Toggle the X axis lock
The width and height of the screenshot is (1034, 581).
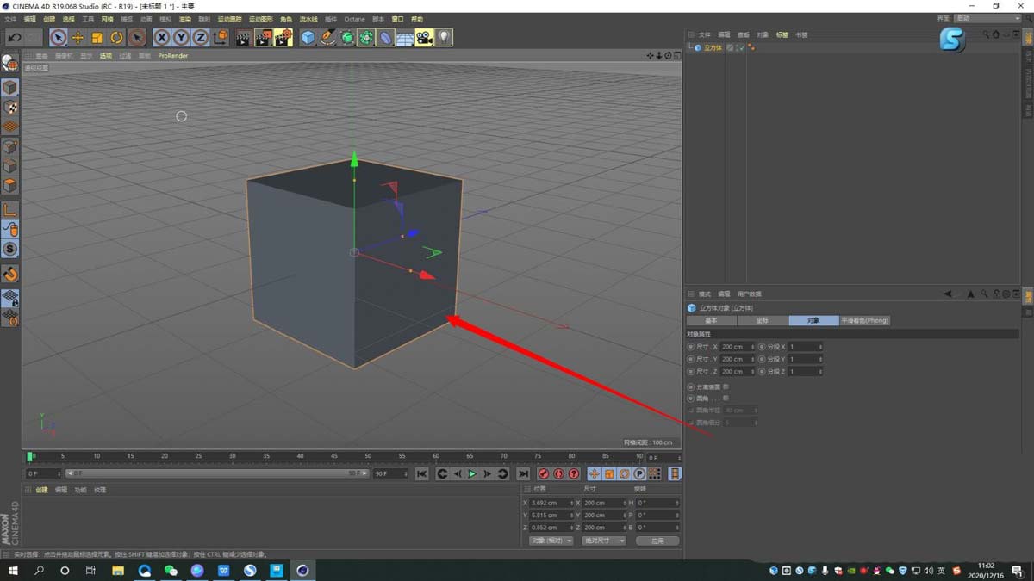(x=162, y=37)
